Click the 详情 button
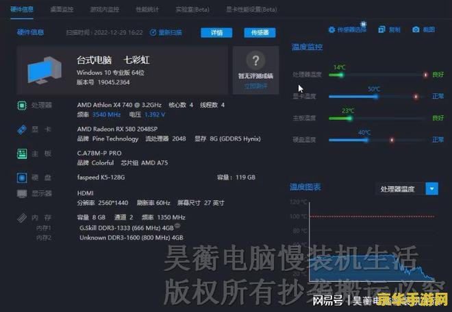Viewport: 452px width, 312px height. pos(216,33)
